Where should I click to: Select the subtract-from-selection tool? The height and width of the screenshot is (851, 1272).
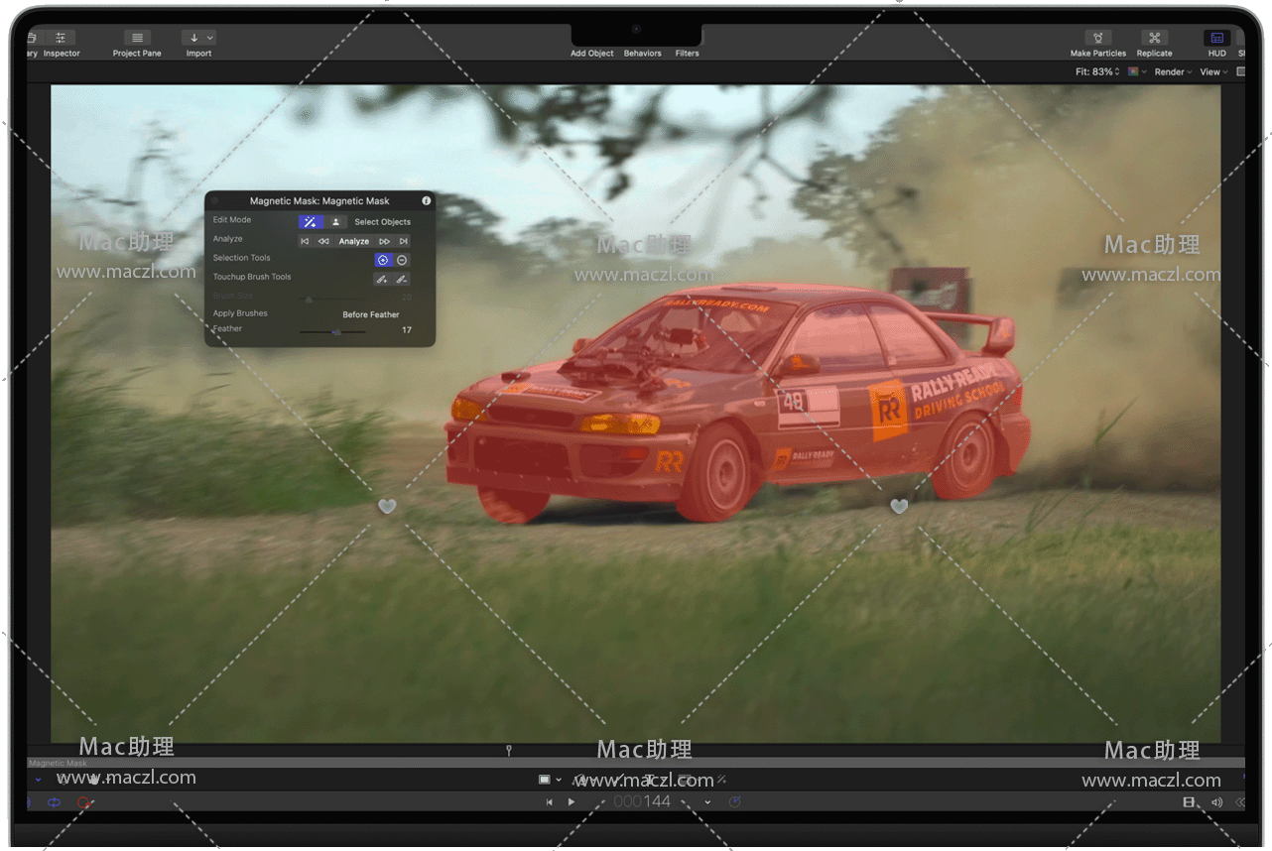click(402, 260)
